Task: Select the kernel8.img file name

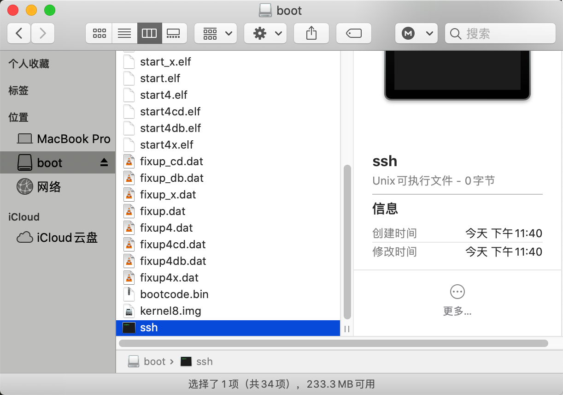Action: pos(170,311)
